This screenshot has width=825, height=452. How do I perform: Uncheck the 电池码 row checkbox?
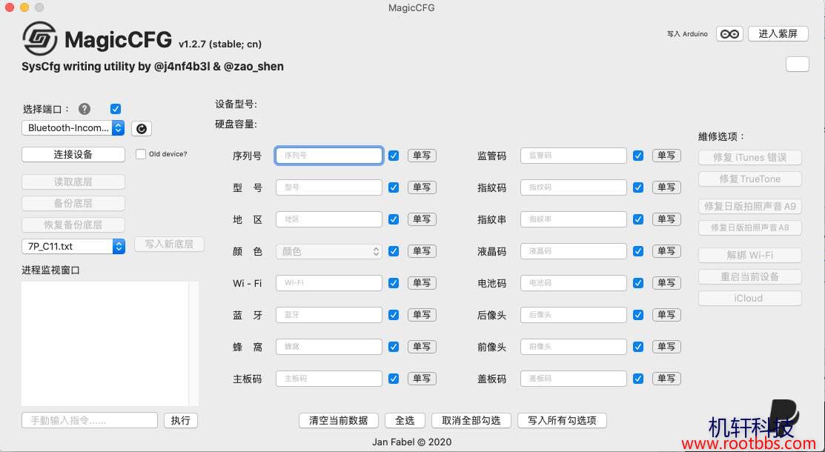tap(638, 283)
